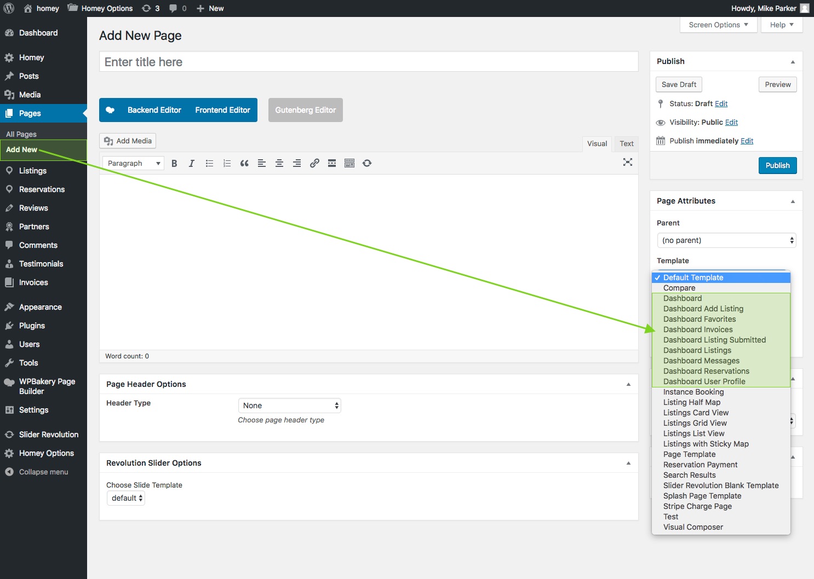Align text center
814x579 pixels.
[x=279, y=163]
